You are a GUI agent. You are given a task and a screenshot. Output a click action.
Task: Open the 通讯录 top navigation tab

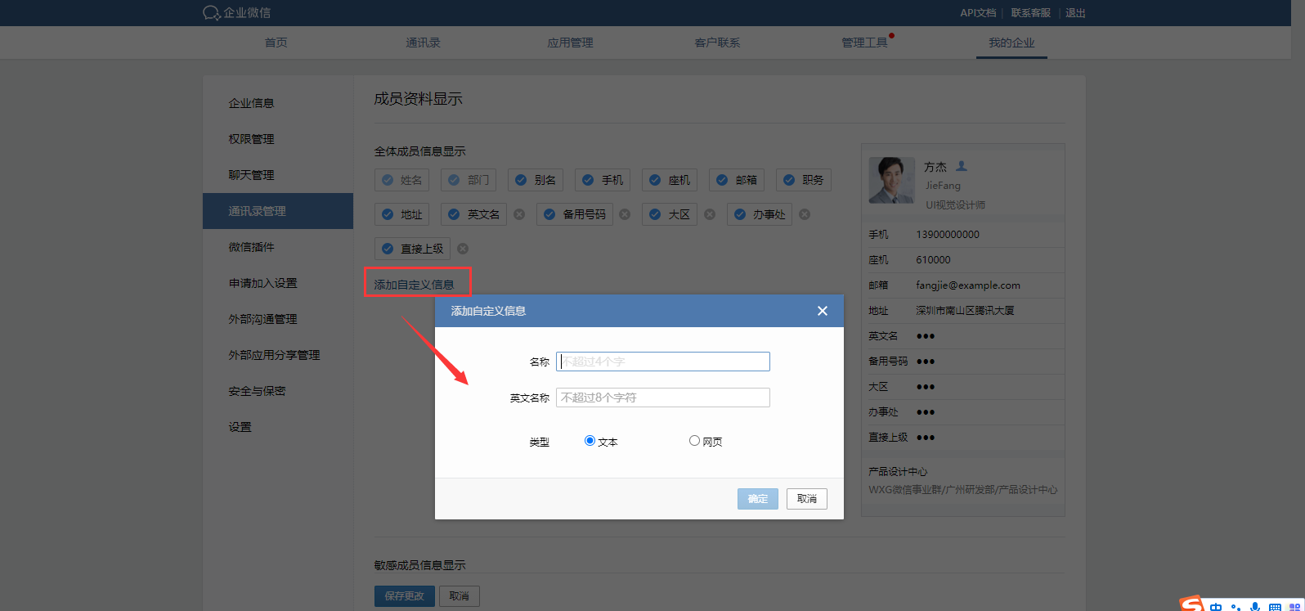423,43
